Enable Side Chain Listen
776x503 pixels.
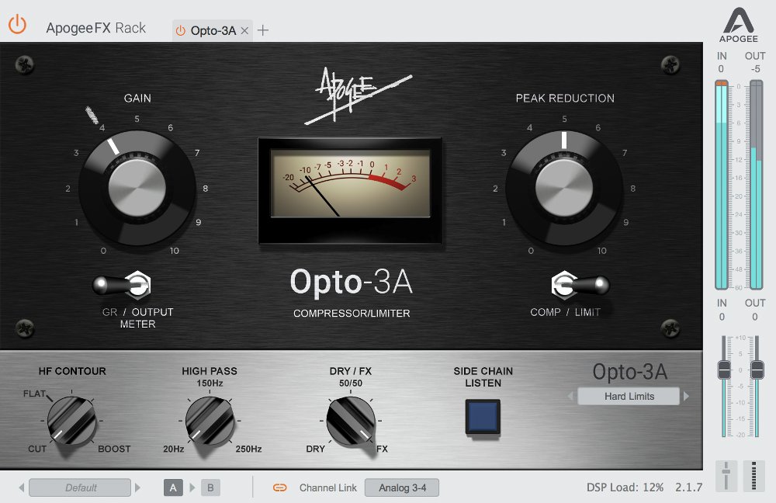[481, 418]
